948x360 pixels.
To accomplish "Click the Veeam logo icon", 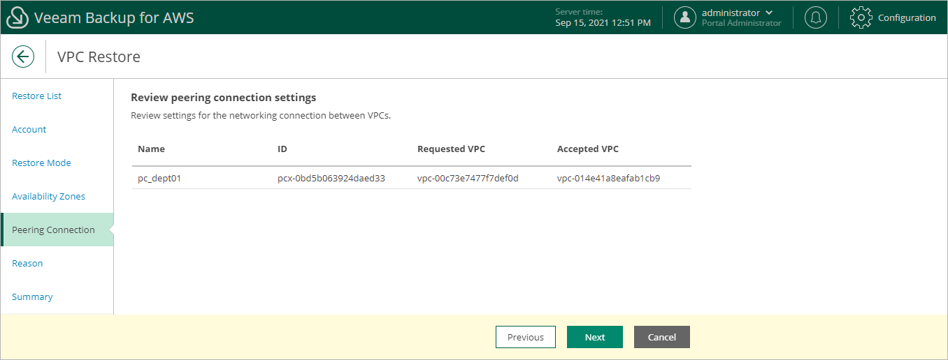I will [17, 18].
